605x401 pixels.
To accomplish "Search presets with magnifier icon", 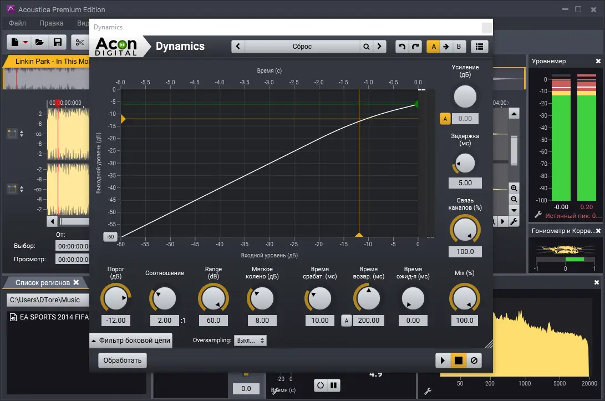I will pyautogui.click(x=366, y=47).
